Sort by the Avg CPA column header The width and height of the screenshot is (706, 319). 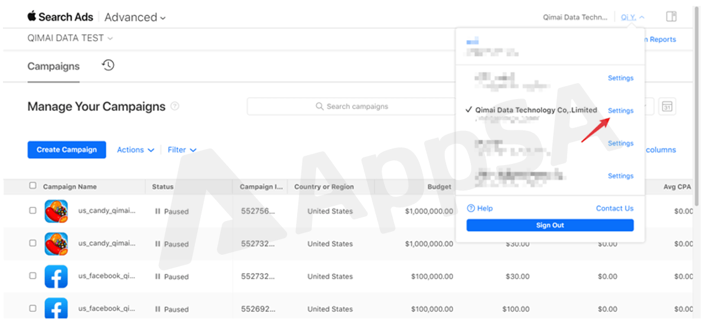pyautogui.click(x=677, y=186)
